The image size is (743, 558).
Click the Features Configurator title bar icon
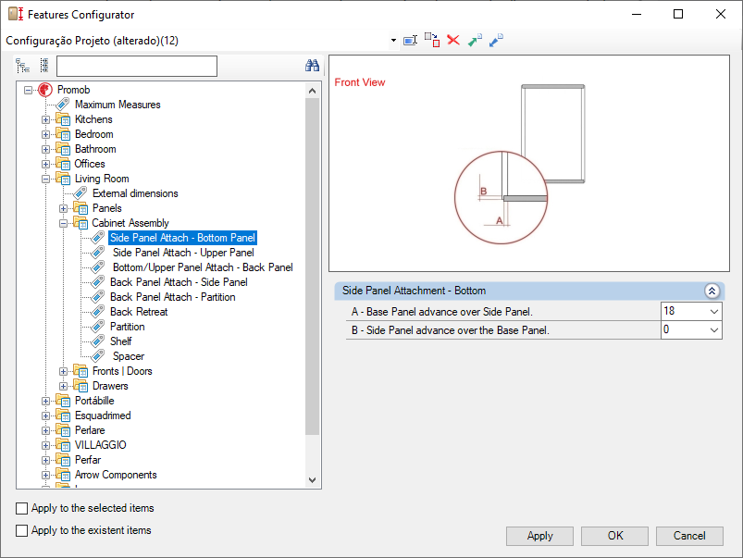[16, 14]
